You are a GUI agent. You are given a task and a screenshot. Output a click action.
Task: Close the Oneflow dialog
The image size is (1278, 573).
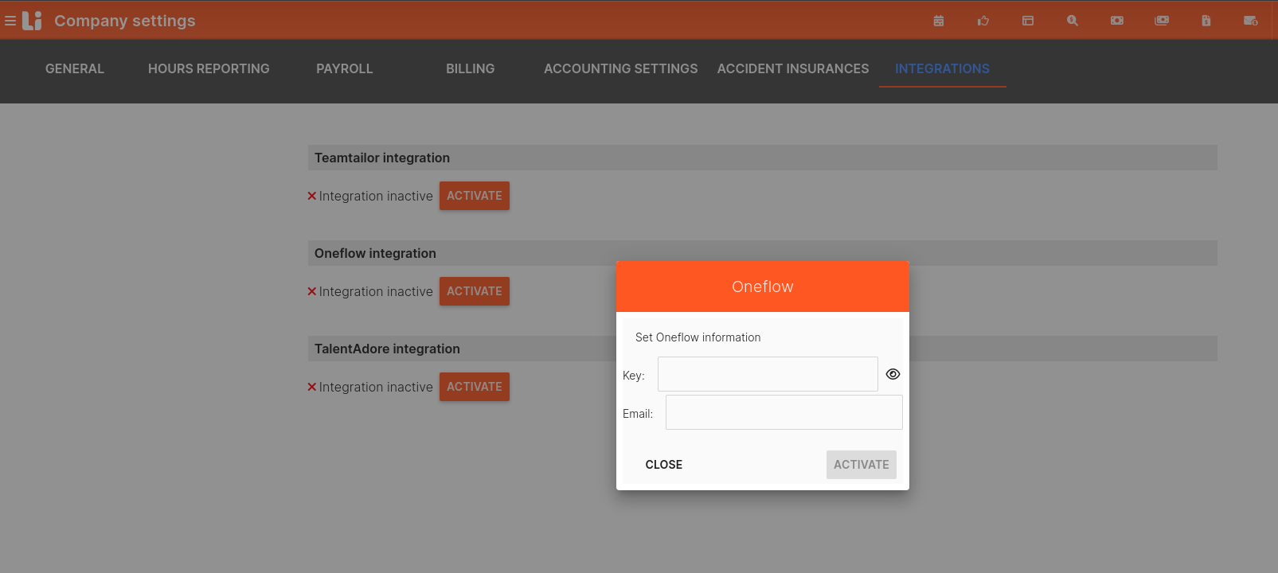[664, 465]
